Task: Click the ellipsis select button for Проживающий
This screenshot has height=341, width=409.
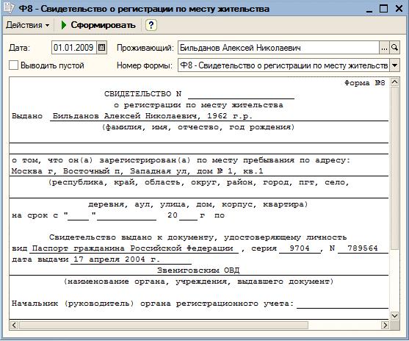Action: (384, 48)
